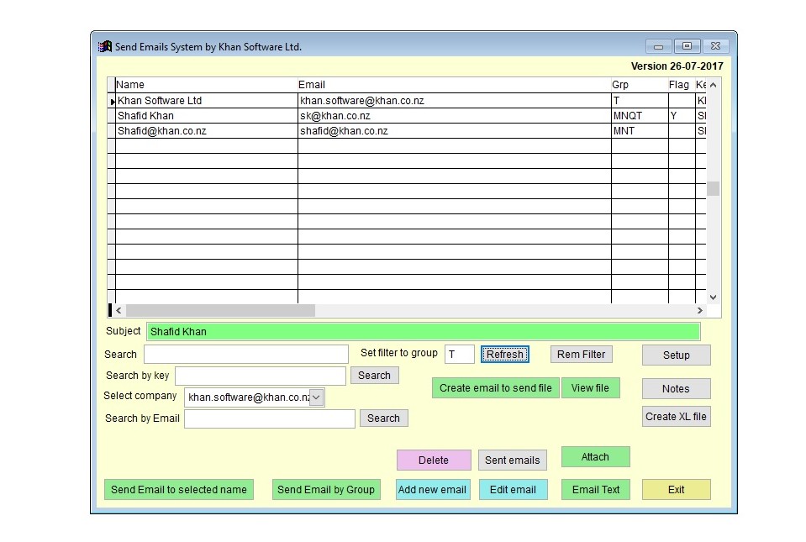Click Send Email to selected name

[x=179, y=490]
